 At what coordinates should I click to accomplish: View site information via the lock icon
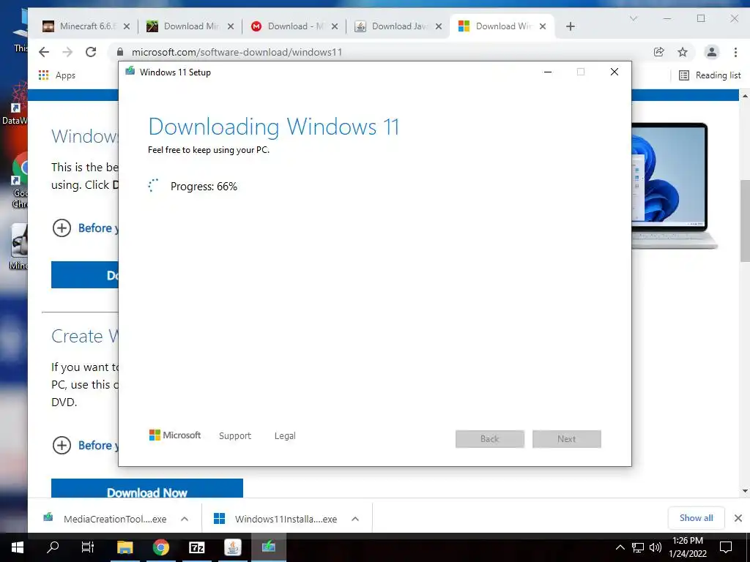pyautogui.click(x=121, y=52)
